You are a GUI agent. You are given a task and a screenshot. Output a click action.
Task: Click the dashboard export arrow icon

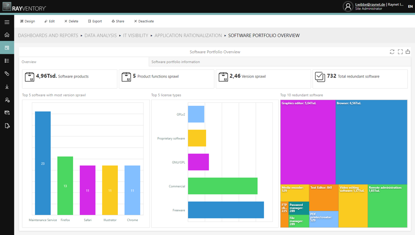pos(408,52)
